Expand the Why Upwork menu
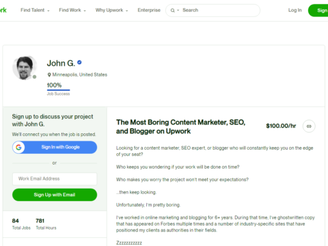The image size is (328, 246). pos(111,10)
